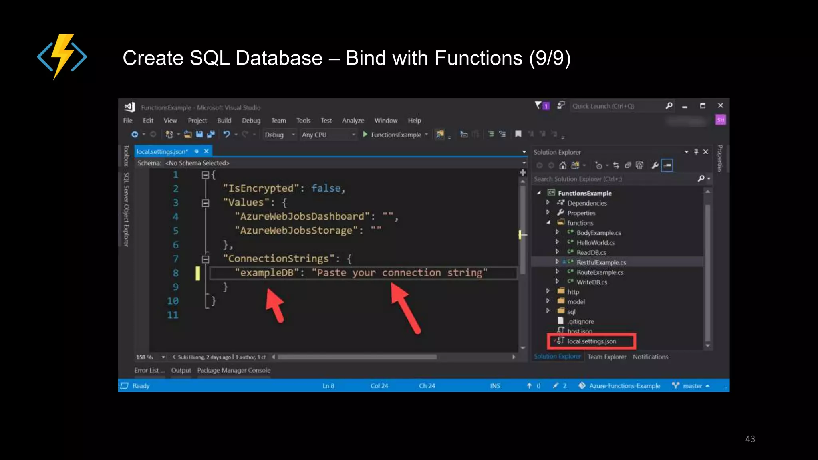
Task: Toggle pin on local.settings.json tab
Action: pyautogui.click(x=196, y=151)
